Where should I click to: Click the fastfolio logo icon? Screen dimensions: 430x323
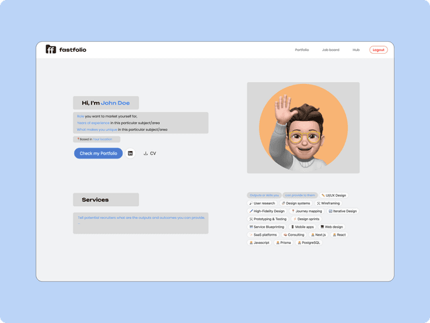tap(50, 49)
